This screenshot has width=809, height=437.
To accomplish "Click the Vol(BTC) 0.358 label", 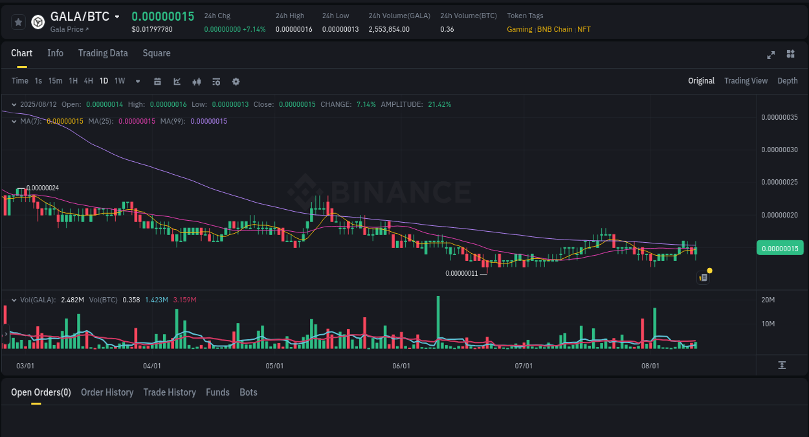I will pos(115,300).
